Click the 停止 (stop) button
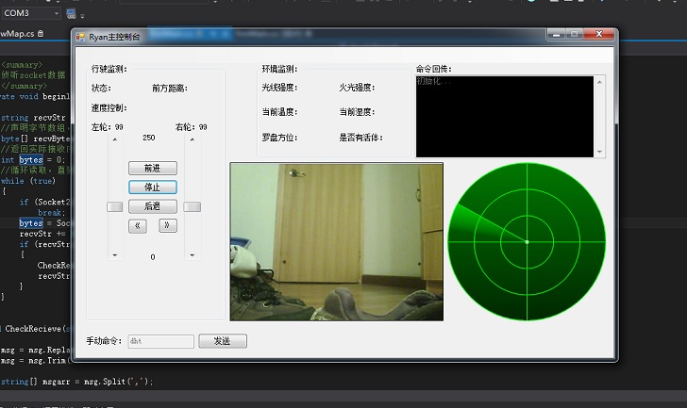 pos(153,188)
